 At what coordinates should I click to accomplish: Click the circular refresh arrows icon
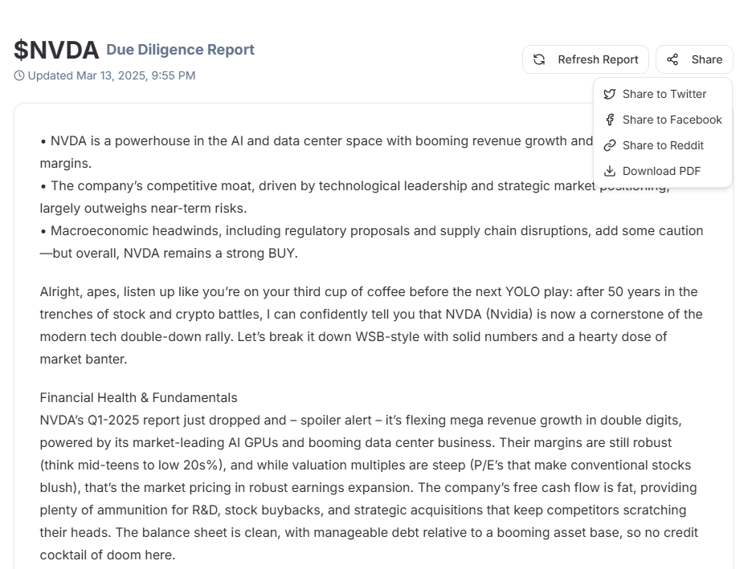coord(539,59)
